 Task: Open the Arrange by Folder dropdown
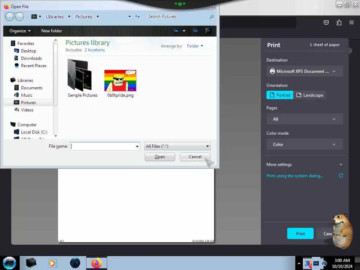195,46
